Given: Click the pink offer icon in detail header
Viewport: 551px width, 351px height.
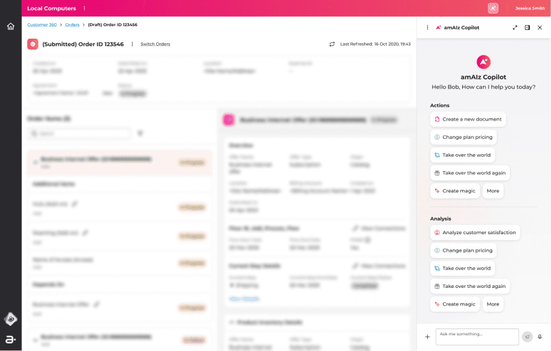Looking at the screenshot, I should coord(229,120).
